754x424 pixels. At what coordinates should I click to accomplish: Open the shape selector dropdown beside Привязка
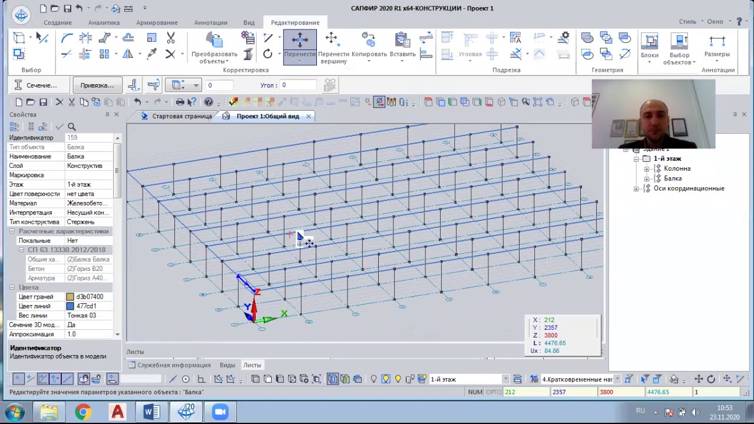(x=183, y=85)
